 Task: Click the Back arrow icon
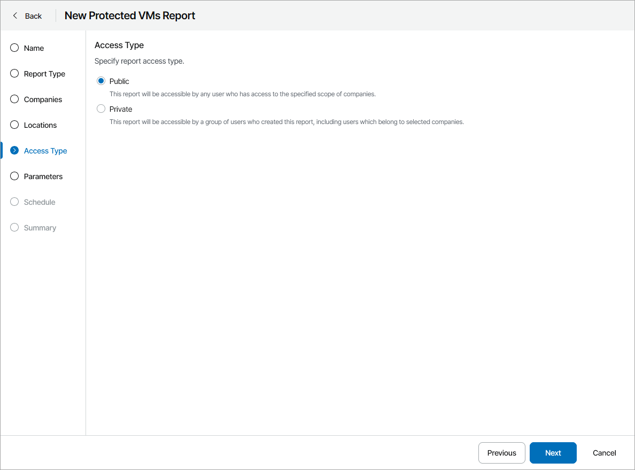[15, 16]
